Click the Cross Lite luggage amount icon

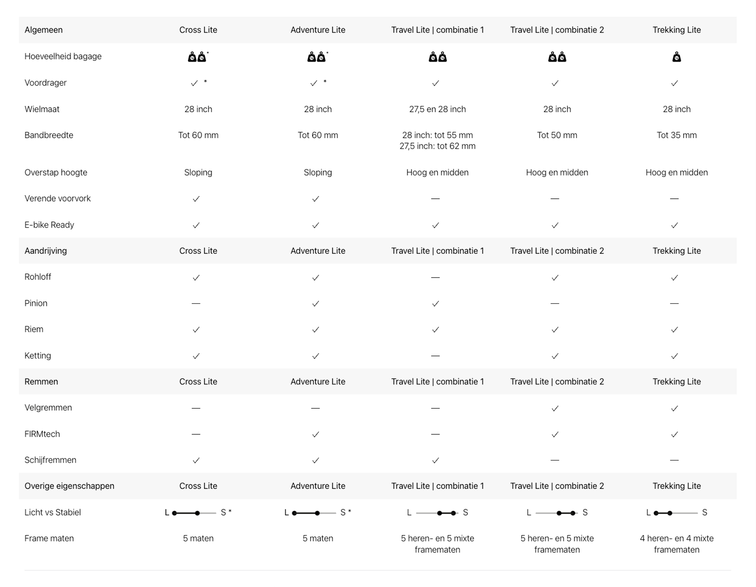(197, 57)
